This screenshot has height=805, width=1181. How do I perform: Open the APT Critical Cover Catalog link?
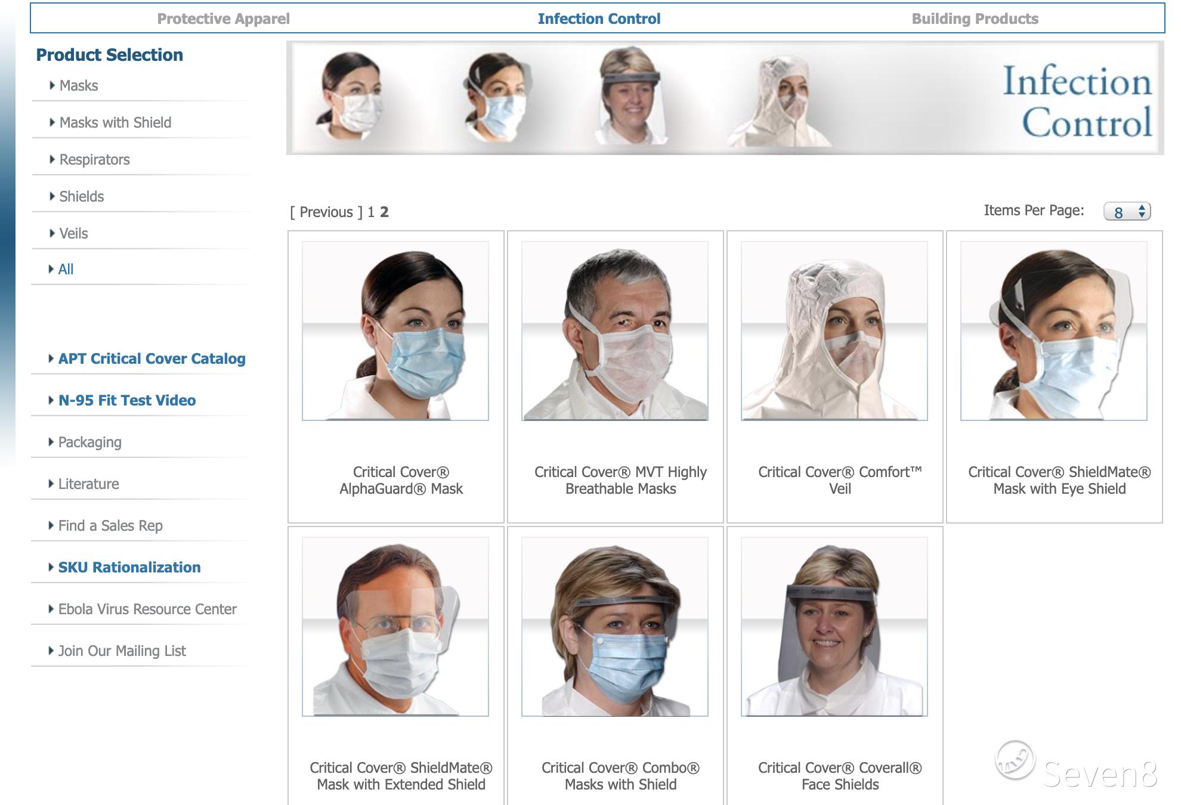tap(152, 358)
